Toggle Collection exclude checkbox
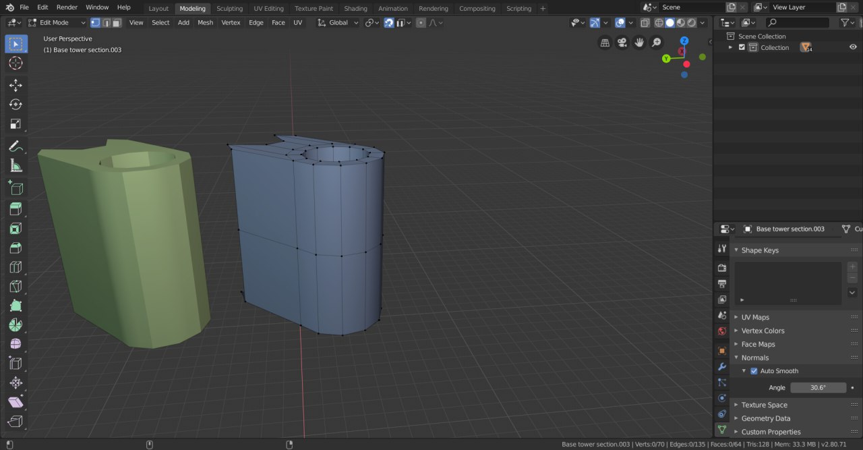This screenshot has width=863, height=450. point(742,47)
